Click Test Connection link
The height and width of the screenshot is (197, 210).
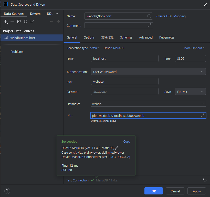pos(77,180)
